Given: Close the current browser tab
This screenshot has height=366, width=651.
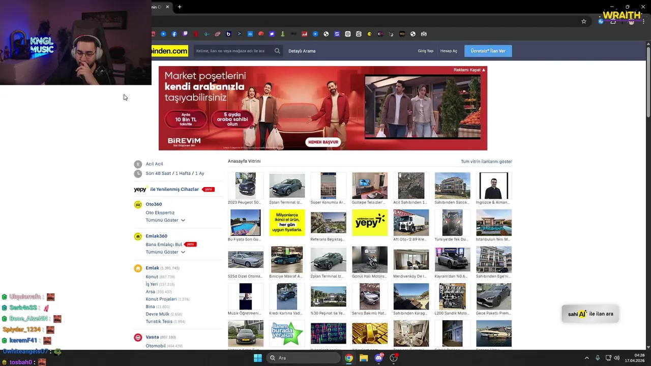Looking at the screenshot, I should click(x=167, y=7).
